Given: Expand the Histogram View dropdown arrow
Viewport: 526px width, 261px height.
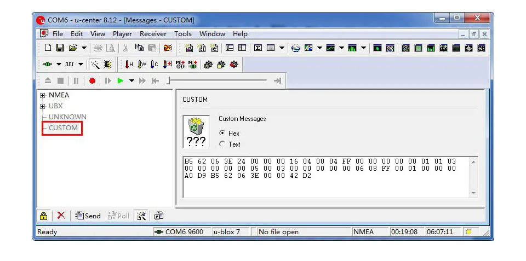Looking at the screenshot, I should (x=363, y=48).
